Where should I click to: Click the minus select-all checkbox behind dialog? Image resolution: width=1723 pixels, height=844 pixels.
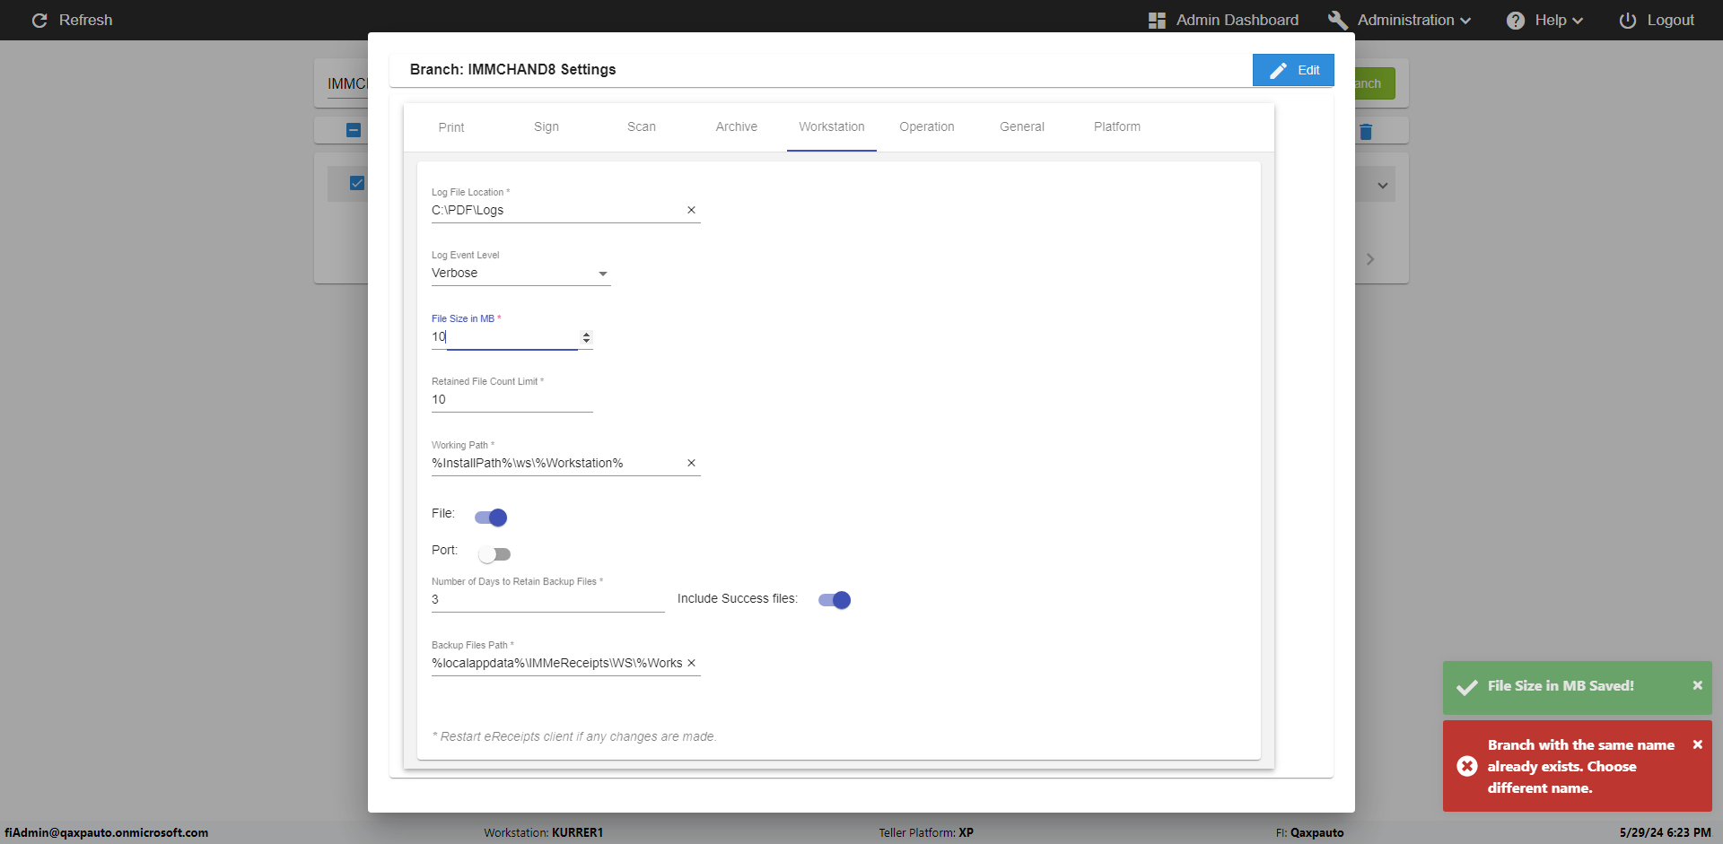(354, 130)
